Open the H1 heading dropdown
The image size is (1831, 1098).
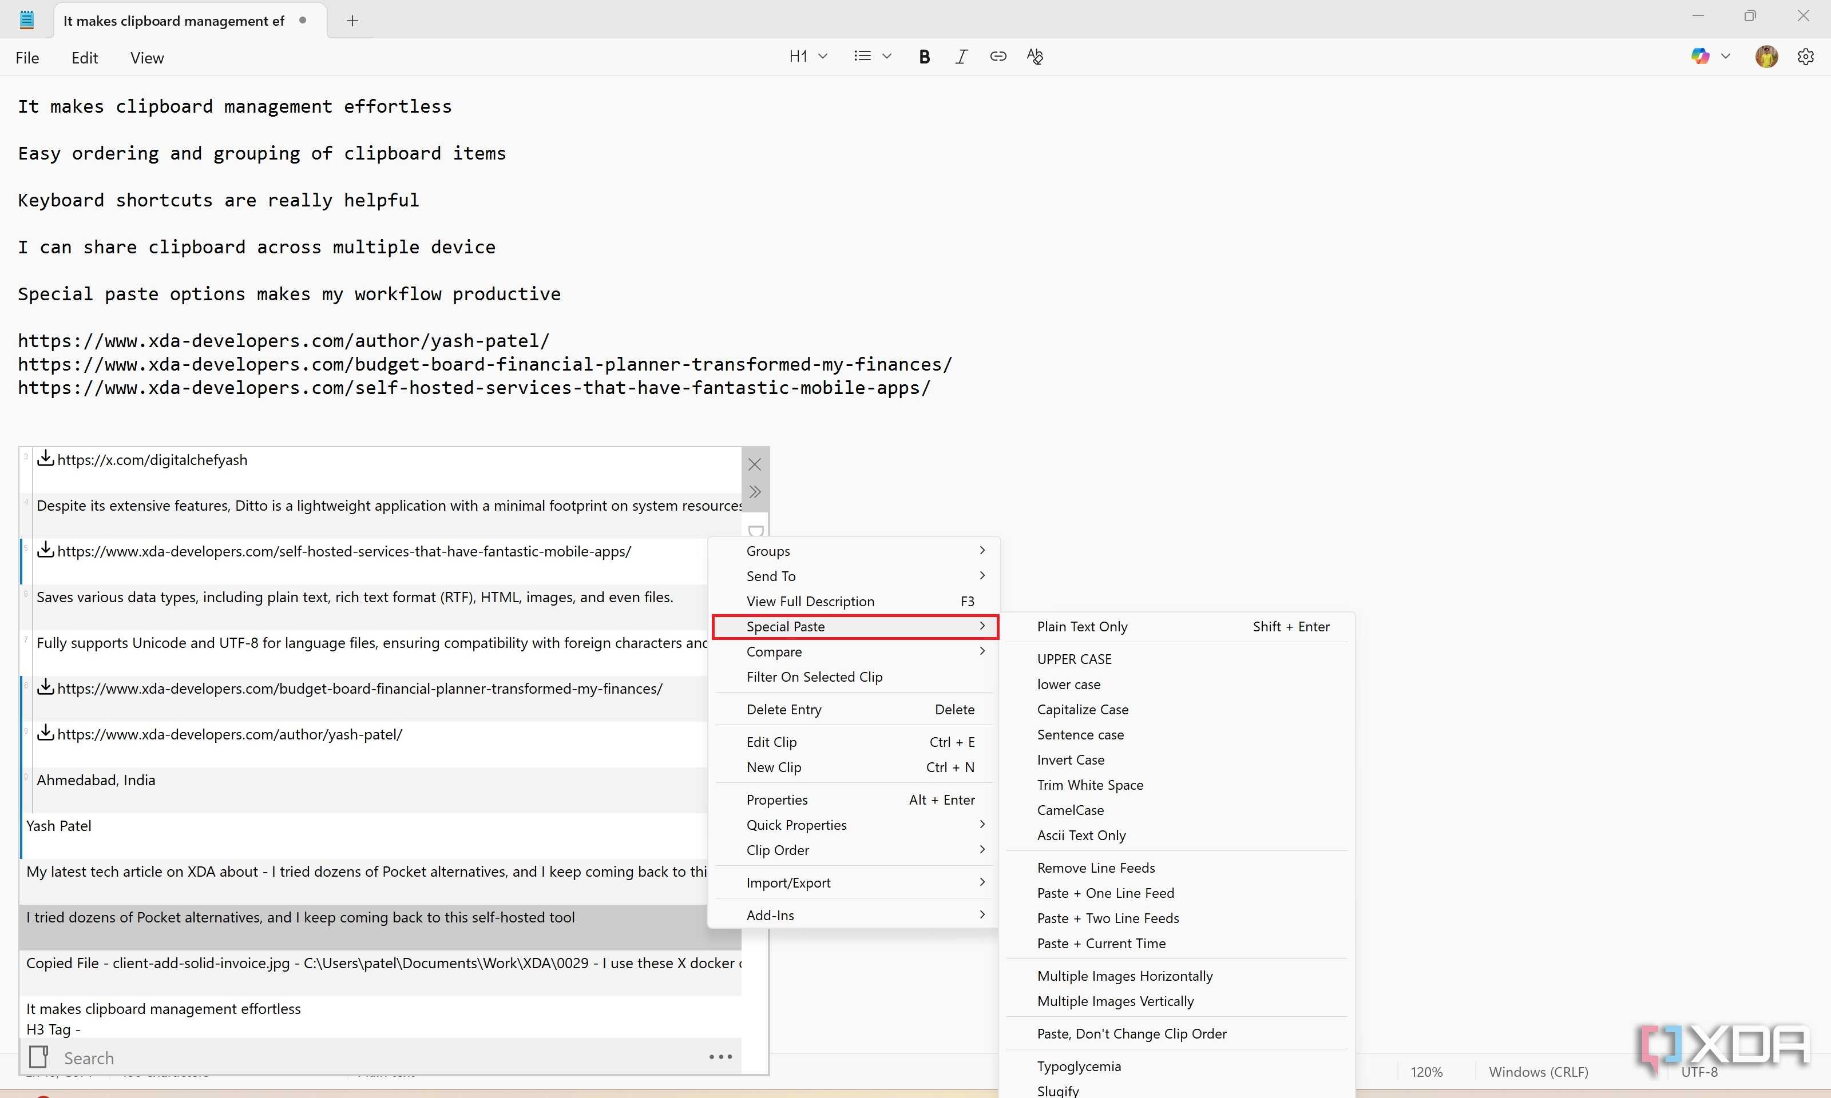[807, 57]
